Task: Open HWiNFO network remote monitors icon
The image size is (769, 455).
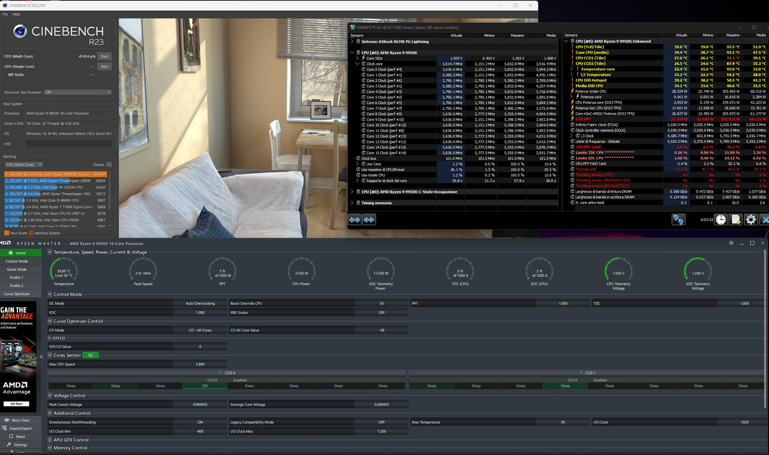Action: (678, 220)
